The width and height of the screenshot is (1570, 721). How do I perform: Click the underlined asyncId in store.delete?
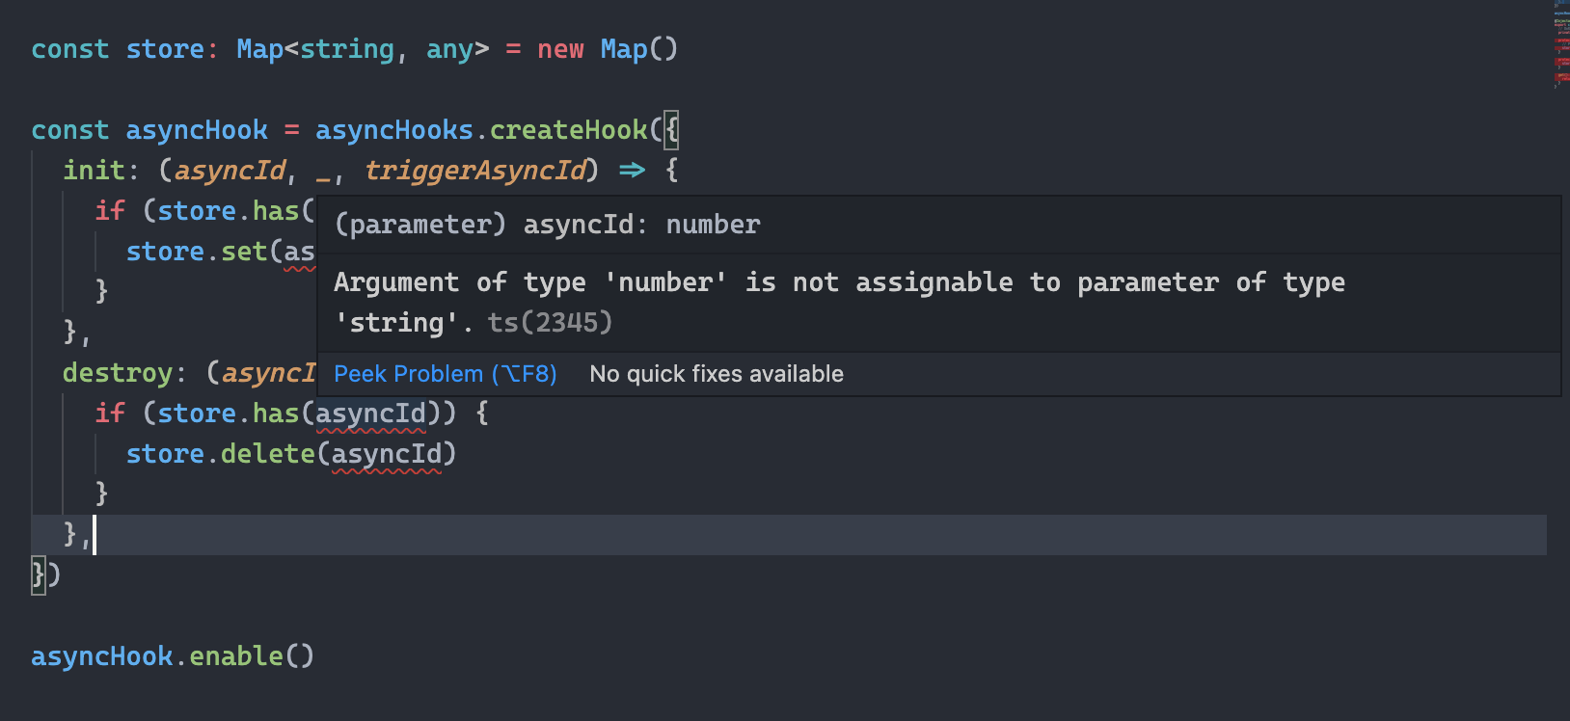coord(387,454)
